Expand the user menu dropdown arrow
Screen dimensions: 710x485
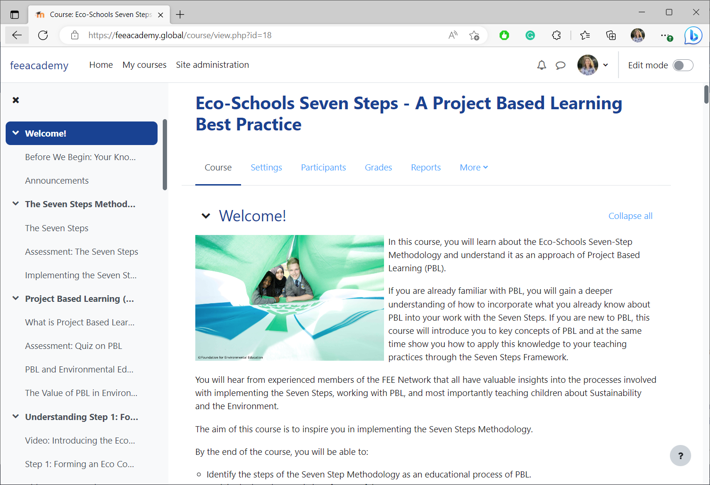tap(605, 65)
